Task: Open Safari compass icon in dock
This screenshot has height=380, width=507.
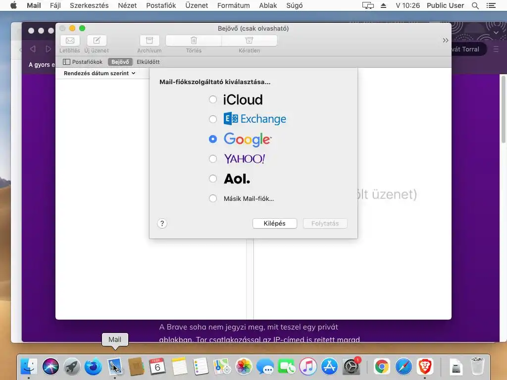Action: pyautogui.click(x=403, y=367)
